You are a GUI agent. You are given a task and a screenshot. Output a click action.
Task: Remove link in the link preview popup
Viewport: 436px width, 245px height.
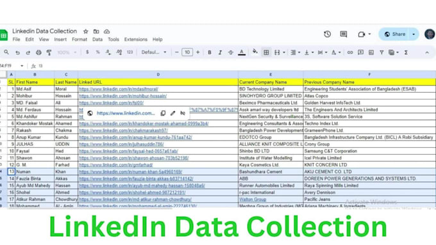point(183,113)
